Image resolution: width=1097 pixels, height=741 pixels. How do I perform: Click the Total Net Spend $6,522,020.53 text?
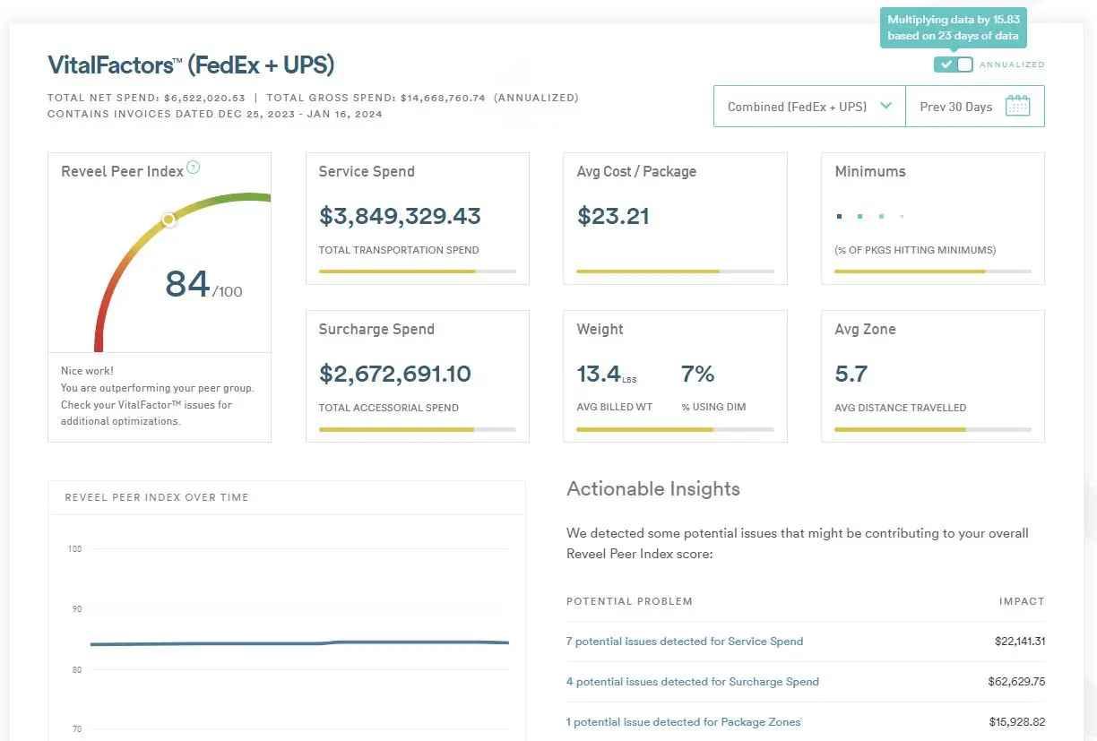(146, 98)
